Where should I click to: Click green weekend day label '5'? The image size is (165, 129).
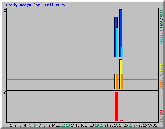pyautogui.click(x=30, y=125)
